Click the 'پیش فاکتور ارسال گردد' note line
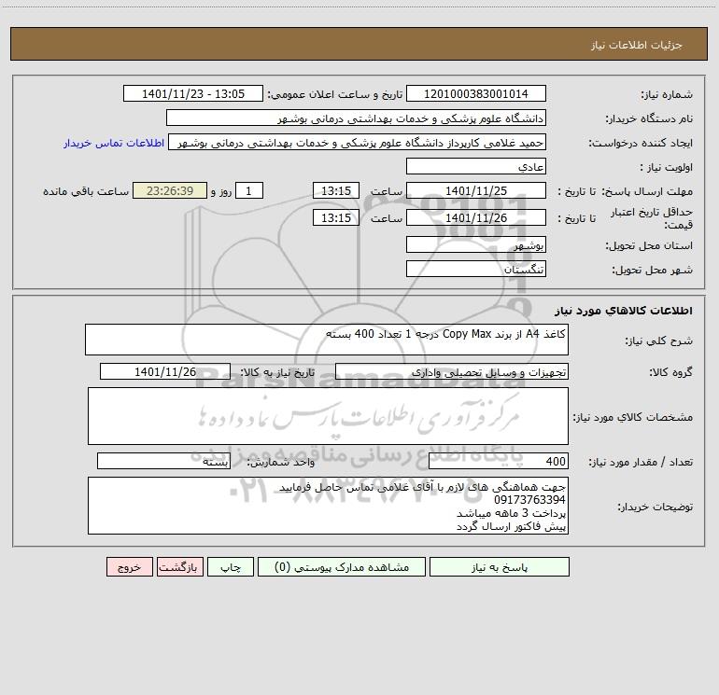 click(511, 526)
